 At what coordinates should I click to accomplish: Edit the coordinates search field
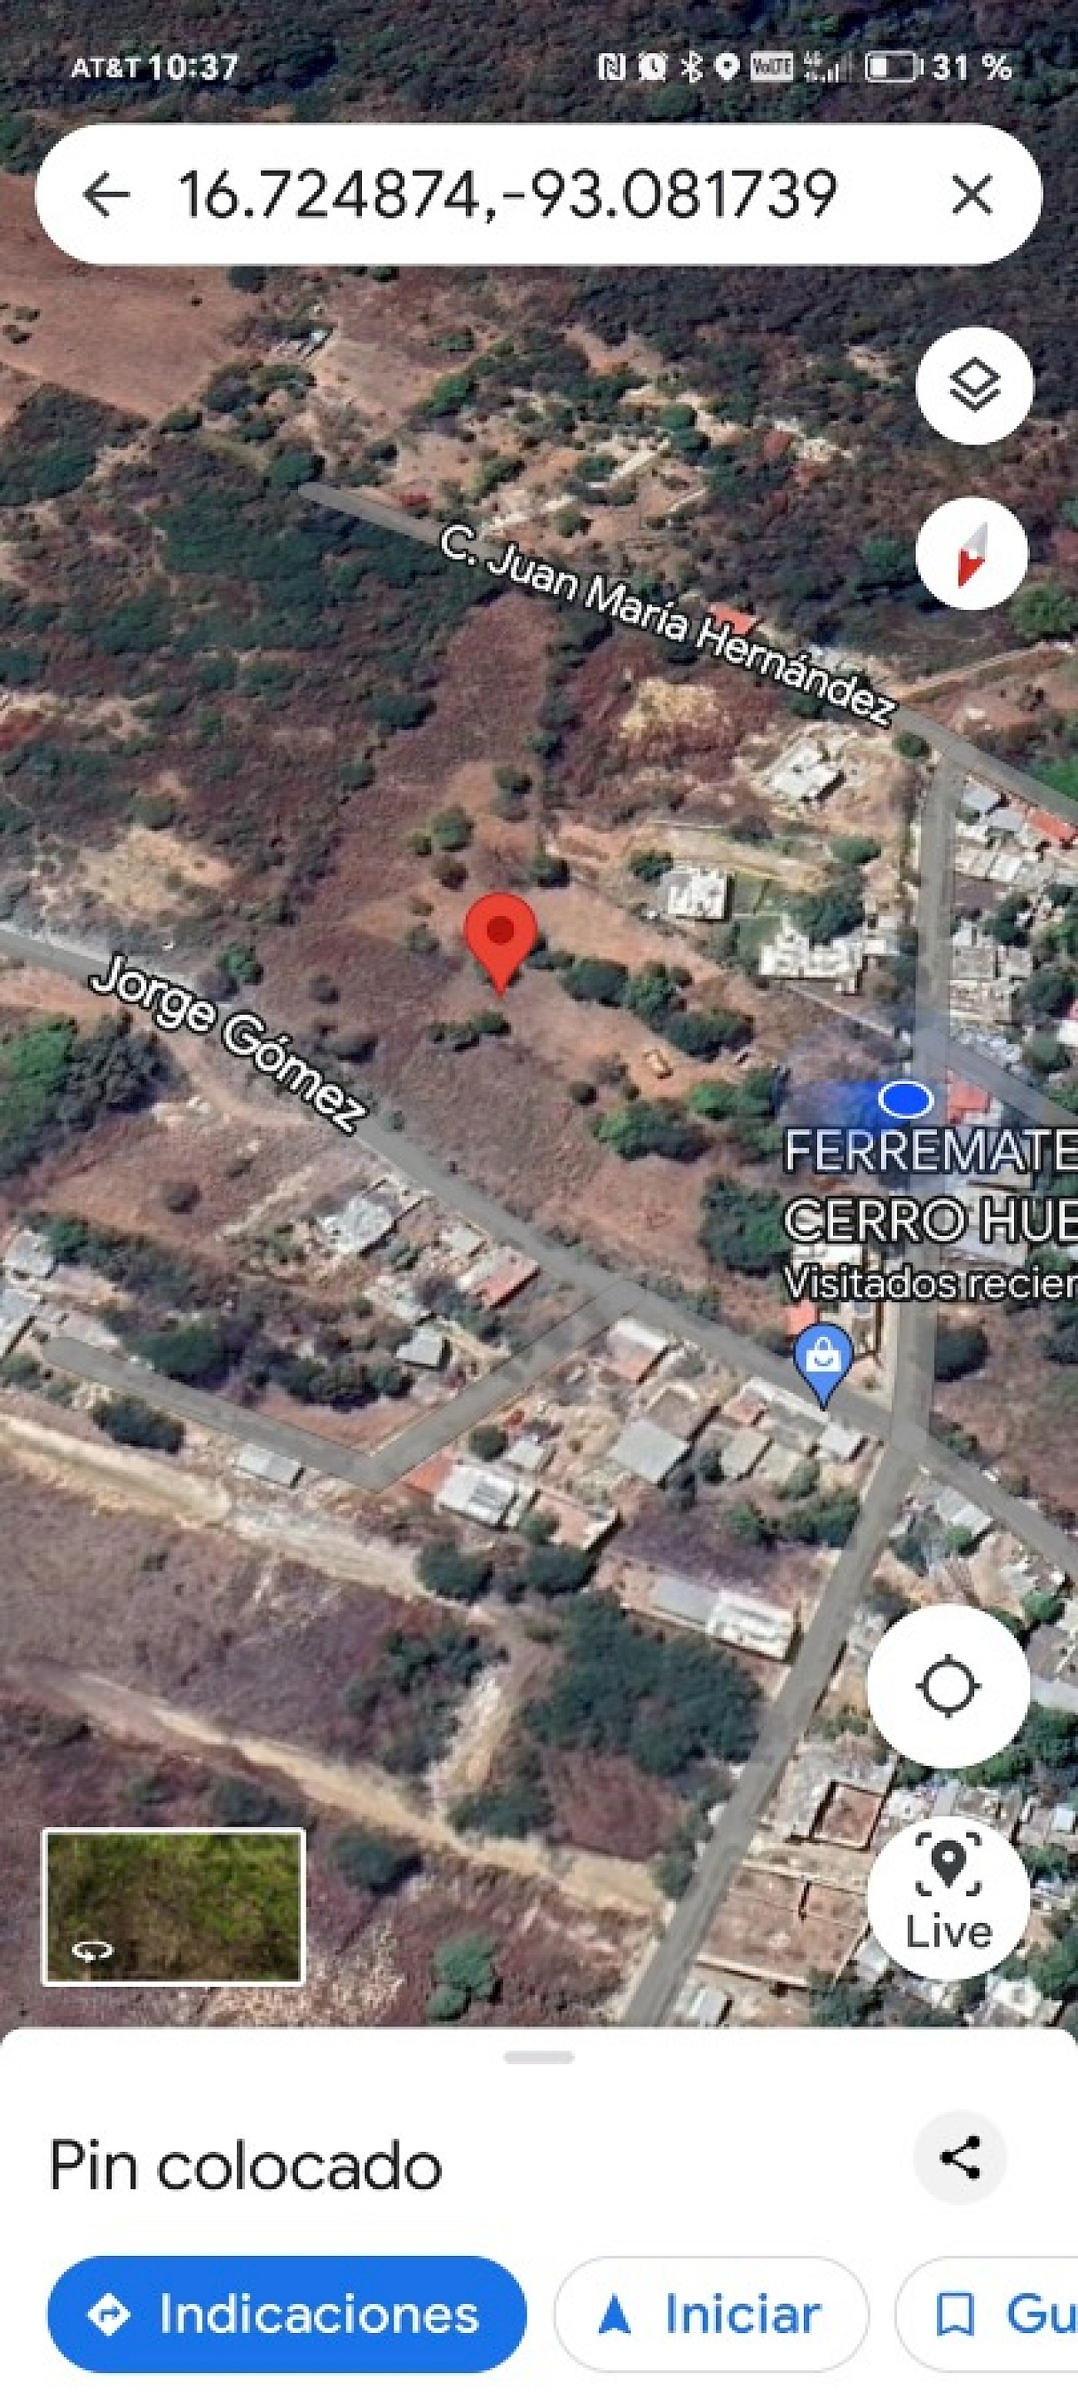[x=507, y=194]
